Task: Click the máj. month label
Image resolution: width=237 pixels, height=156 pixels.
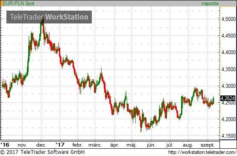Action: coord(132,145)
